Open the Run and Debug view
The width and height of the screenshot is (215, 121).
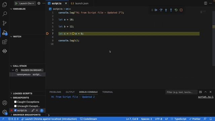tap(4, 33)
